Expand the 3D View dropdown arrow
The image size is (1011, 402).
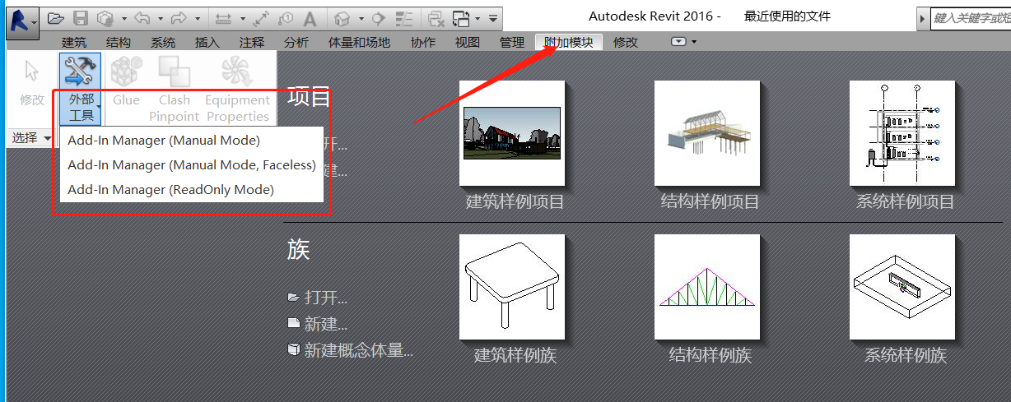click(361, 18)
